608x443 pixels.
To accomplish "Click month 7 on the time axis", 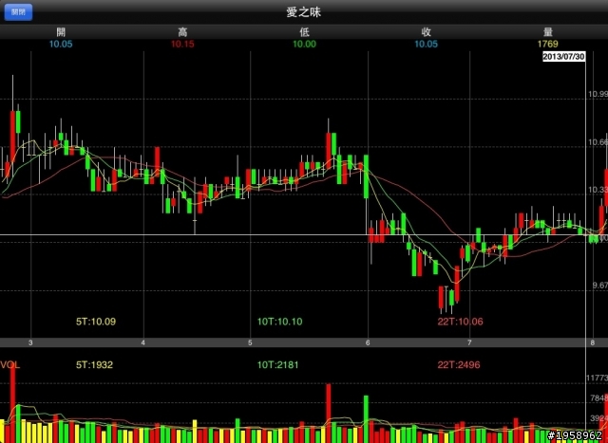I will pos(469,342).
